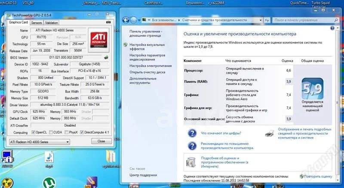The height and width of the screenshot is (188, 344).
Task: Open Панель управления домашняя страница link
Action: pyautogui.click(x=145, y=33)
